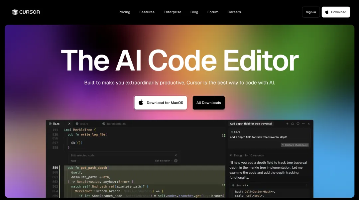Click line number 859 in gutter
Image resolution: width=359 pixels, height=200 pixels.
point(55,168)
